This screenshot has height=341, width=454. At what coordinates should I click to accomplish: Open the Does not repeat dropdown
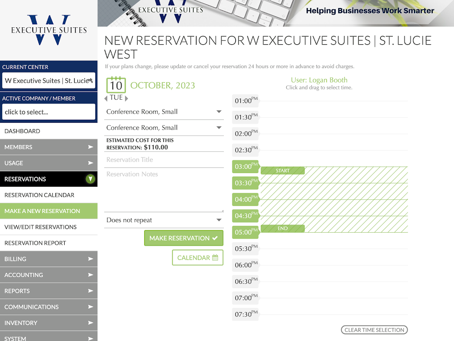[x=164, y=220]
